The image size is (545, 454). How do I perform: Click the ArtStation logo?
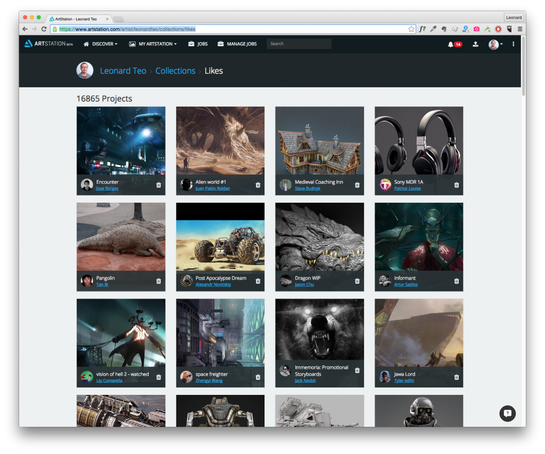[48, 44]
